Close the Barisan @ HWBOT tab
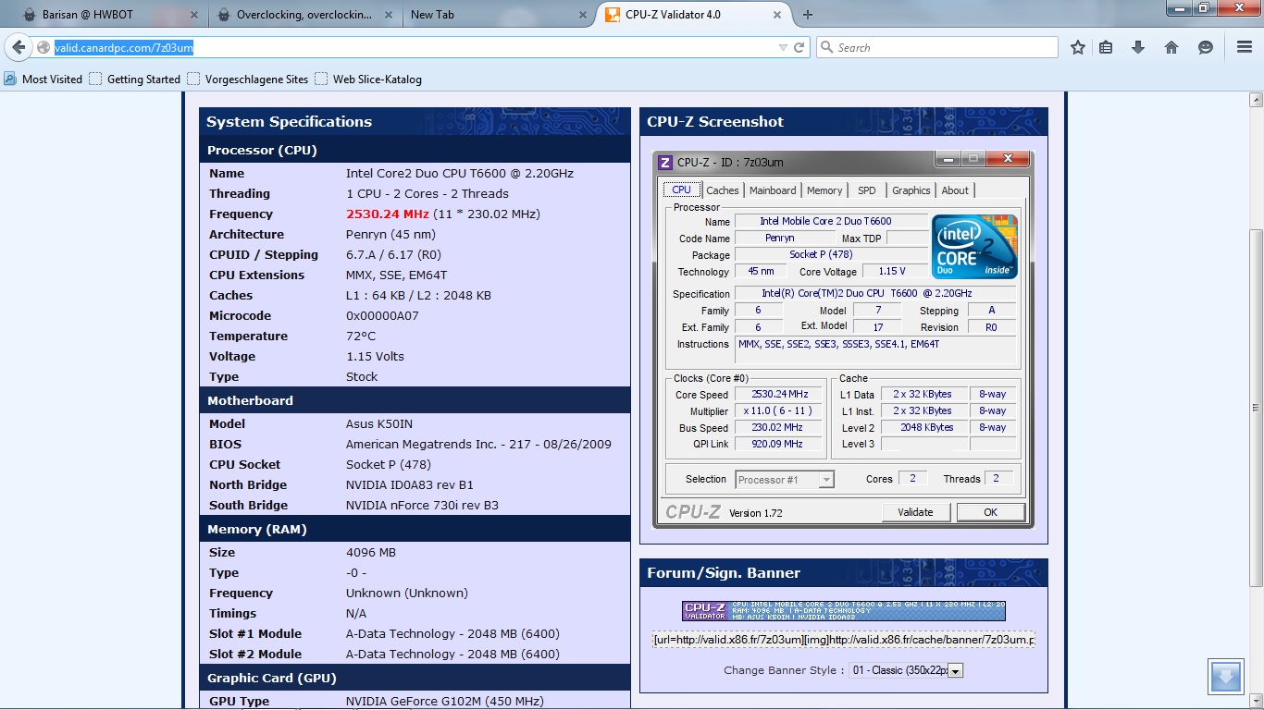Screen dimensions: 1264x710 coord(193,15)
